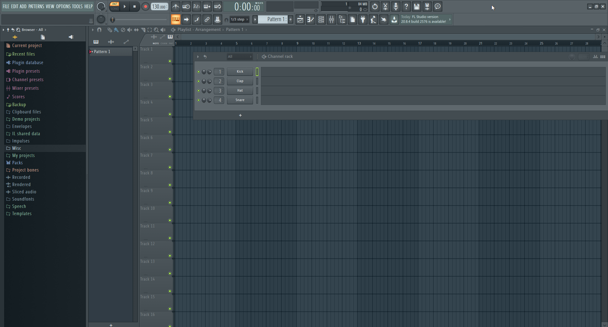Toggle the 3-2-1 countdown before recording
Screen dimensions: 608x327
(197, 7)
